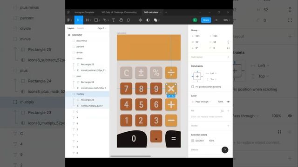Select the minus group layer
This screenshot has height=167, width=298.
click(x=80, y=58)
